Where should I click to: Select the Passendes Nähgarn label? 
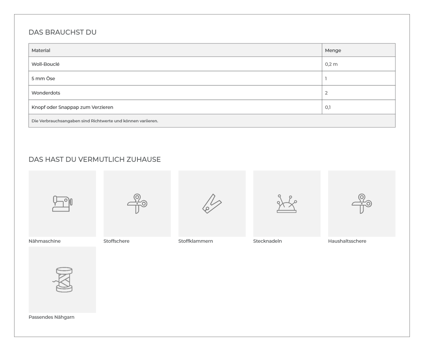pyautogui.click(x=52, y=317)
